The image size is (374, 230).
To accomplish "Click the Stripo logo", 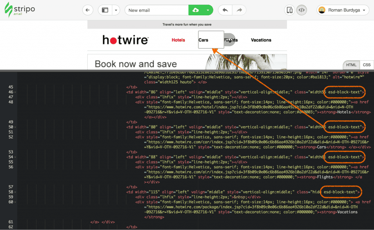I will [20, 10].
